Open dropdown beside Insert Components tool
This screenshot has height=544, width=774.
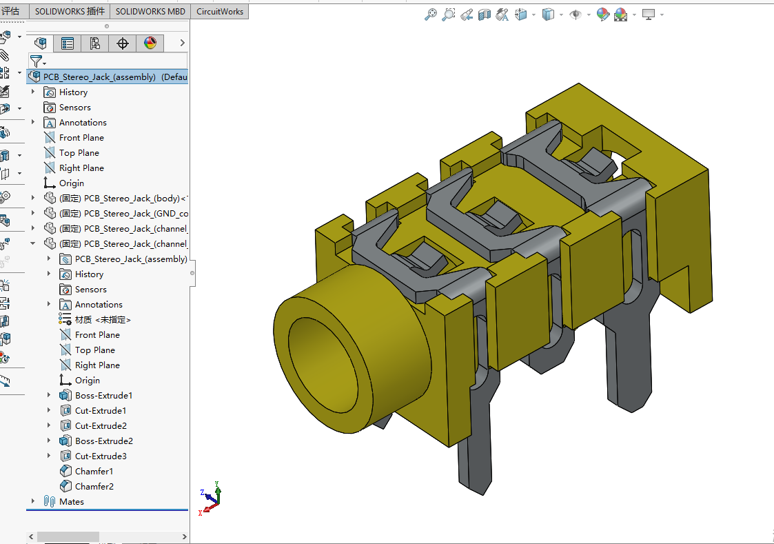pos(20,37)
